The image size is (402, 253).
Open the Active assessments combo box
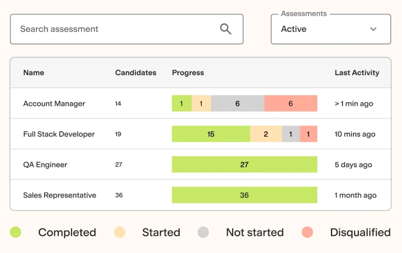331,29
